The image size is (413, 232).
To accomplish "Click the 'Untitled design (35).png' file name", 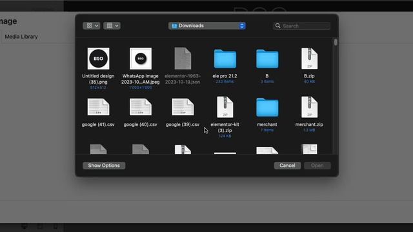I will [x=98, y=79].
